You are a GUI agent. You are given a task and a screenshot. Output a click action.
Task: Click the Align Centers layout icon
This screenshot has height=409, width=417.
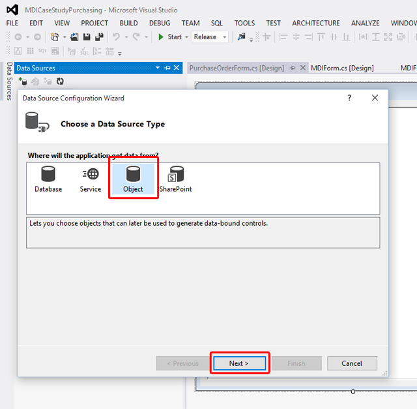(296, 37)
